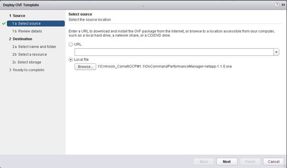287x168 pixels.
Task: Go to step 1a Select source
Action: coord(36,23)
